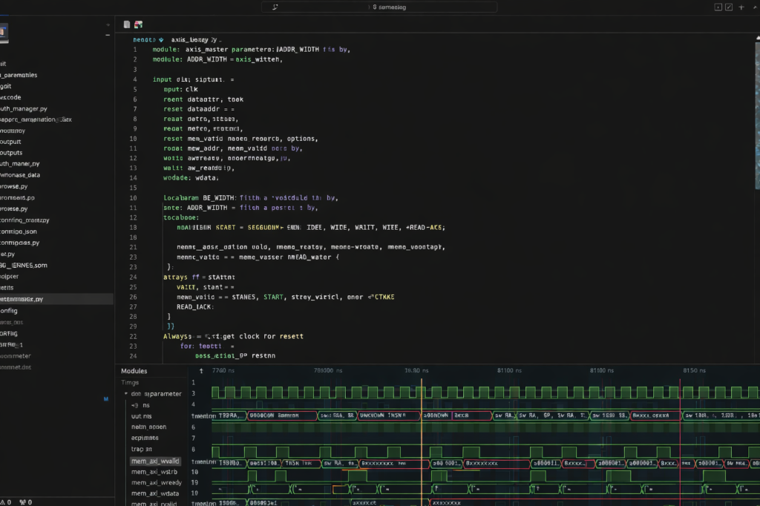Select the mem_axi_wvalid signal
The width and height of the screenshot is (760, 506).
(x=155, y=461)
